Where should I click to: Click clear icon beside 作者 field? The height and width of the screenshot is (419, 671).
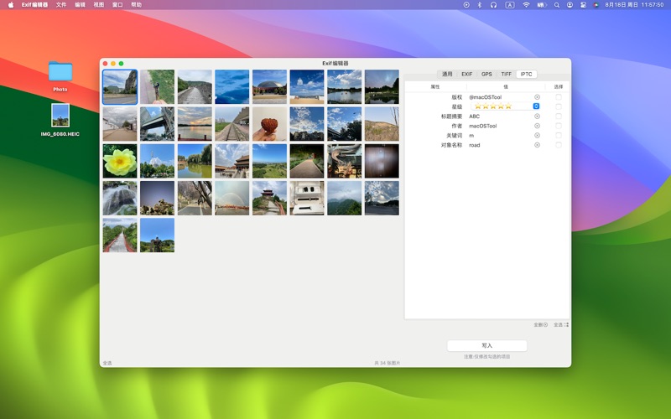(538, 126)
